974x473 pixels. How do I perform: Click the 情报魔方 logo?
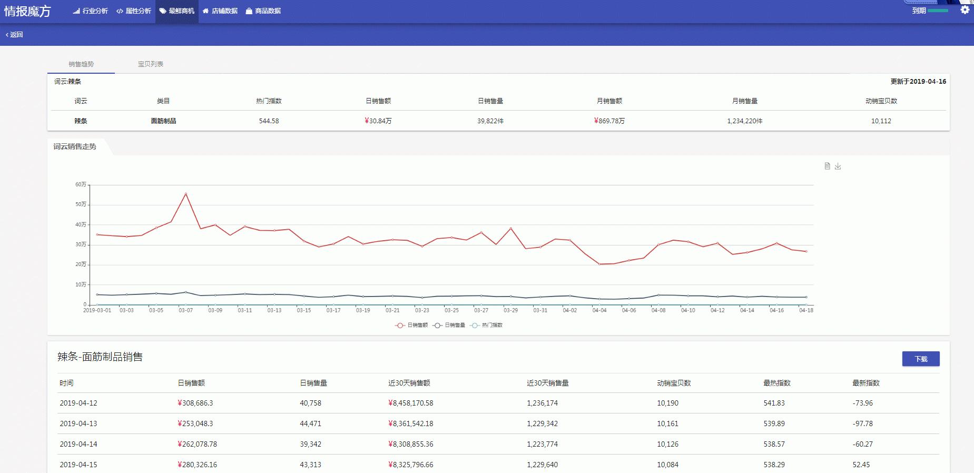pos(27,11)
